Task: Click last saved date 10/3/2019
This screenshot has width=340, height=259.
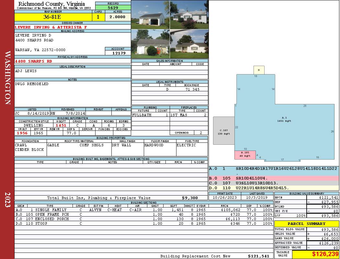Action: (x=257, y=198)
